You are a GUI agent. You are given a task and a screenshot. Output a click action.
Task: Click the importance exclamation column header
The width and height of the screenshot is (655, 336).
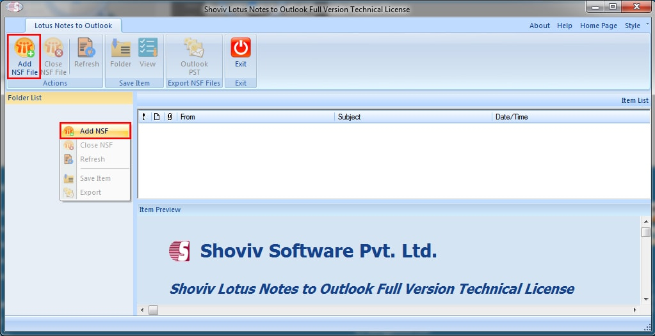(x=144, y=117)
